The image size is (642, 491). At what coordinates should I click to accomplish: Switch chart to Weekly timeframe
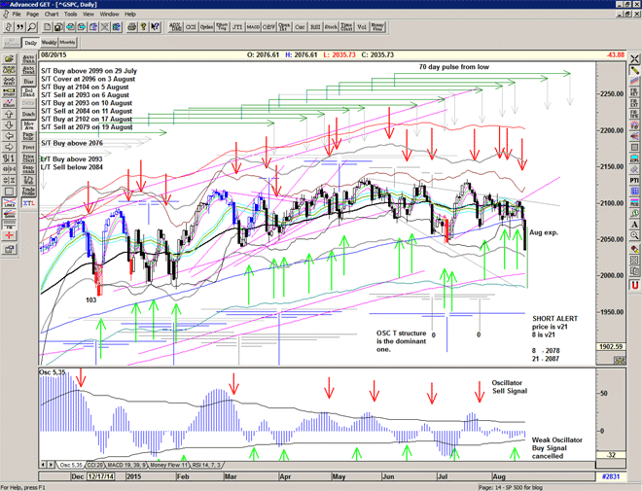tap(48, 43)
